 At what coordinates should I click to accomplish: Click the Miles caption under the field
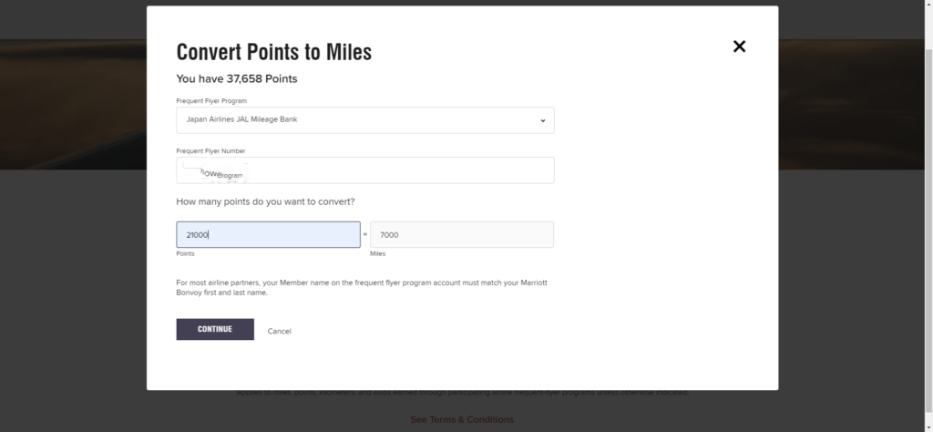pos(378,253)
